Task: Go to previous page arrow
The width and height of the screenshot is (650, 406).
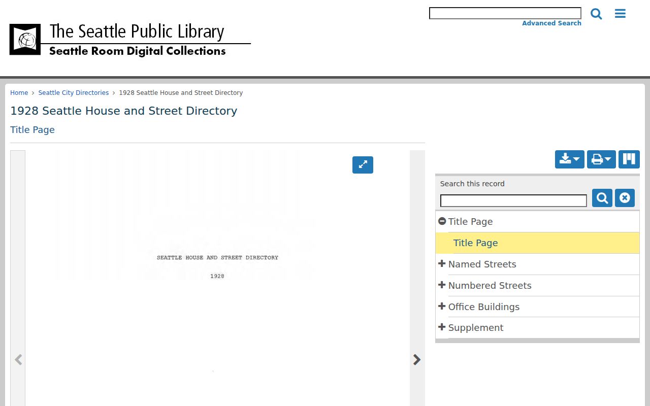Action: (x=18, y=360)
